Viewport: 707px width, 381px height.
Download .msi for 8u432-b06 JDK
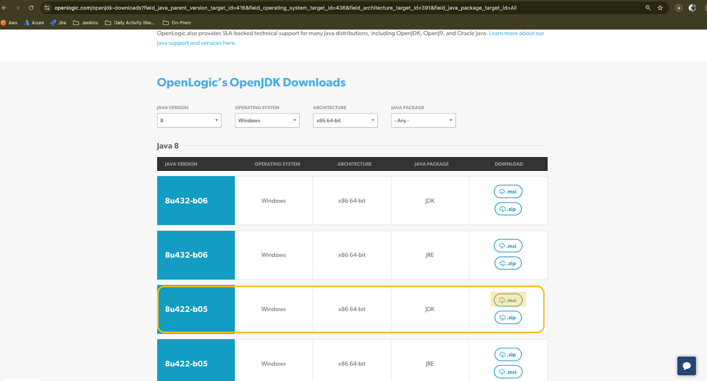[508, 192]
